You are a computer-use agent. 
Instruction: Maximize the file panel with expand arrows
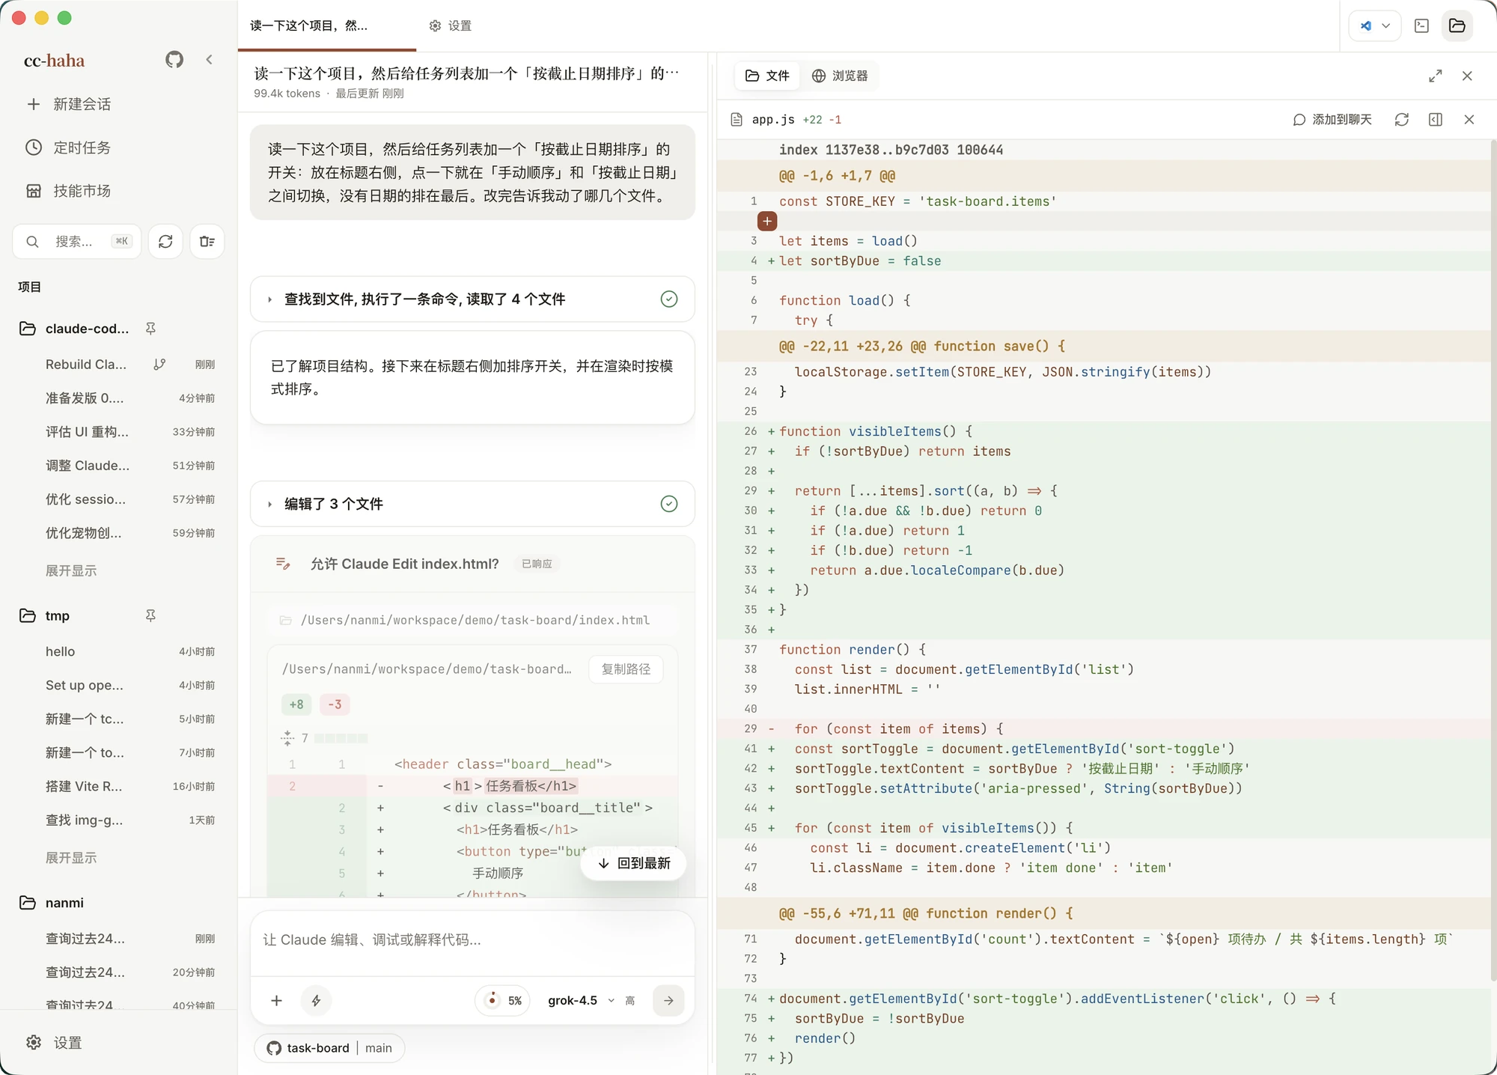pos(1436,76)
